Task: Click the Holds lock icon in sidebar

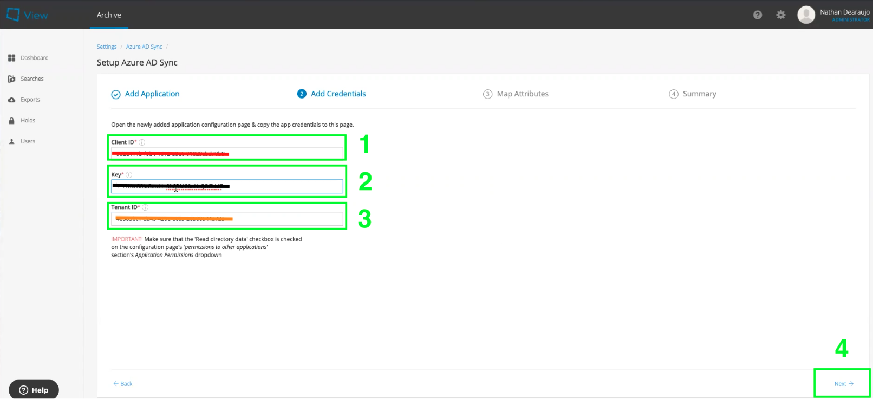Action: [11, 121]
